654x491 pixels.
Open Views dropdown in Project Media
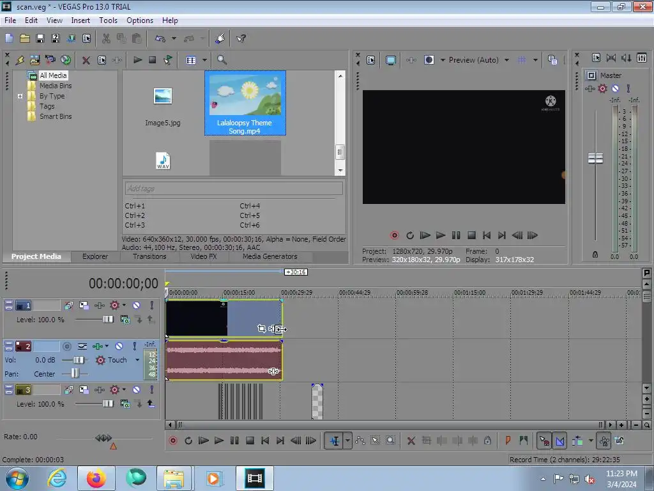(205, 60)
